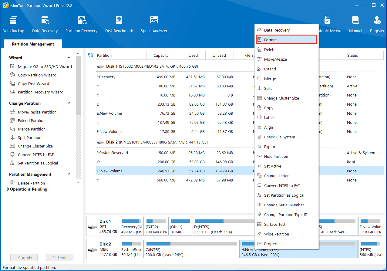Image resolution: width=387 pixels, height=271 pixels.
Task: Collapse the Partition Management sidebar section
Action: tap(69, 174)
